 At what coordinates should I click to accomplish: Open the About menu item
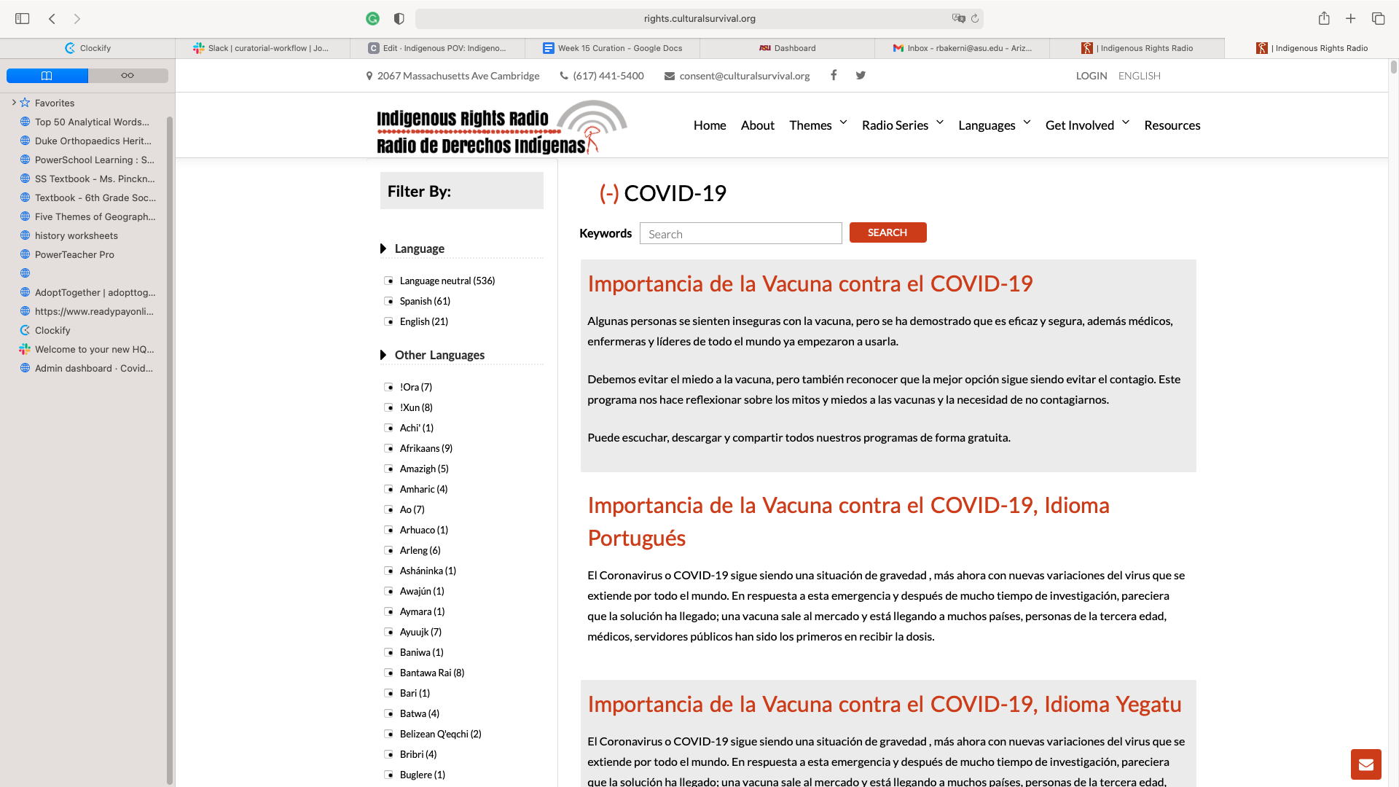coord(757,125)
